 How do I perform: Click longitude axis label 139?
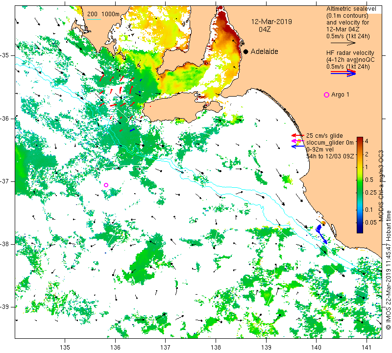(266, 347)
